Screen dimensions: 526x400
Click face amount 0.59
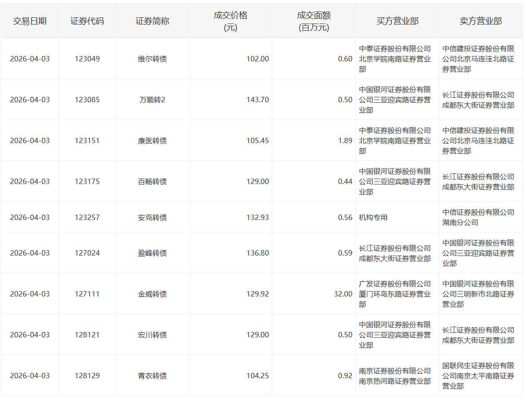point(345,253)
